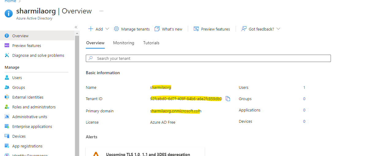Click the Got feedback person icon
The width and height of the screenshot is (387, 156).
pos(244,29)
